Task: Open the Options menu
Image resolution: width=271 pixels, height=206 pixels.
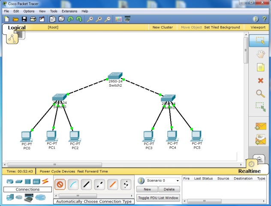Action: point(29,11)
